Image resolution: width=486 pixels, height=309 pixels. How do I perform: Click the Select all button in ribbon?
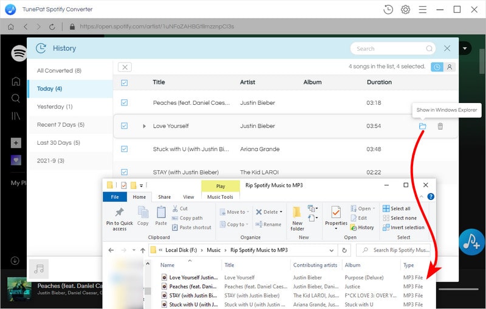pos(400,208)
